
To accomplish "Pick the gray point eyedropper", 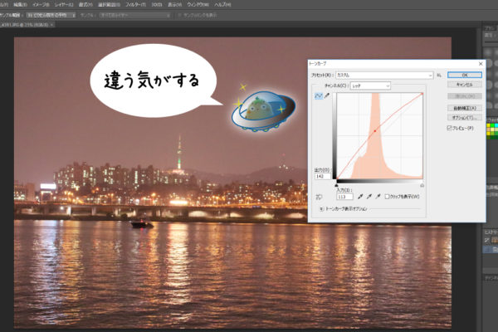I will click(369, 196).
